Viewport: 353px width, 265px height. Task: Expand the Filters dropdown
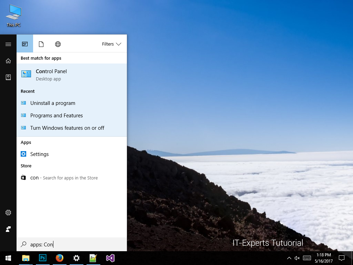(x=111, y=44)
